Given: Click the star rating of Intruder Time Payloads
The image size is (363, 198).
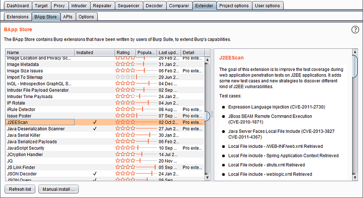Looking at the screenshot, I should [x=125, y=96].
